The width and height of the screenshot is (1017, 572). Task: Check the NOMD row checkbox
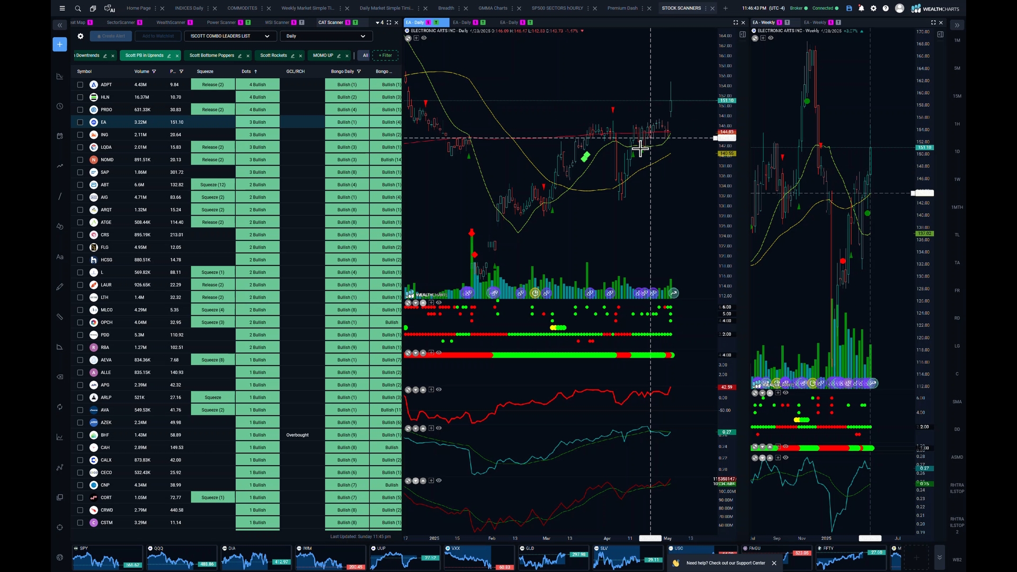click(x=80, y=160)
